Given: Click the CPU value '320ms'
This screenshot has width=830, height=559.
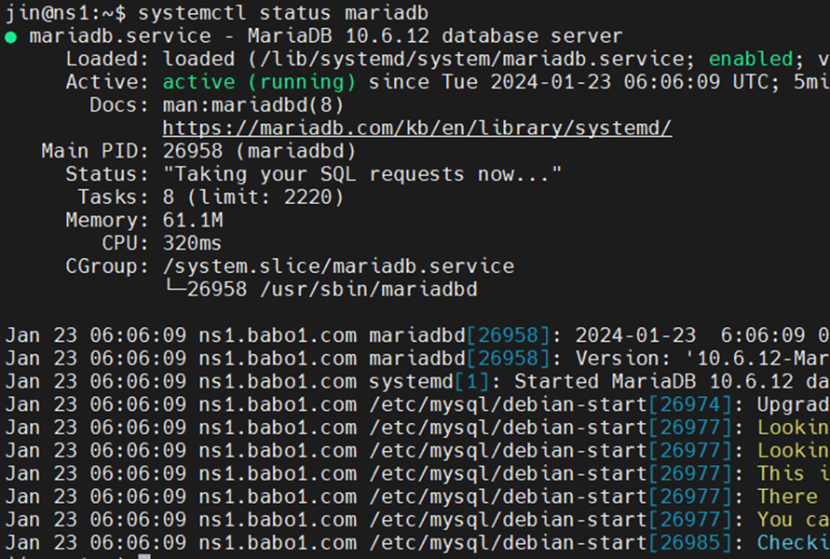Looking at the screenshot, I should coord(192,243).
